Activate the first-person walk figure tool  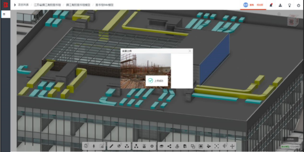pos(94,146)
